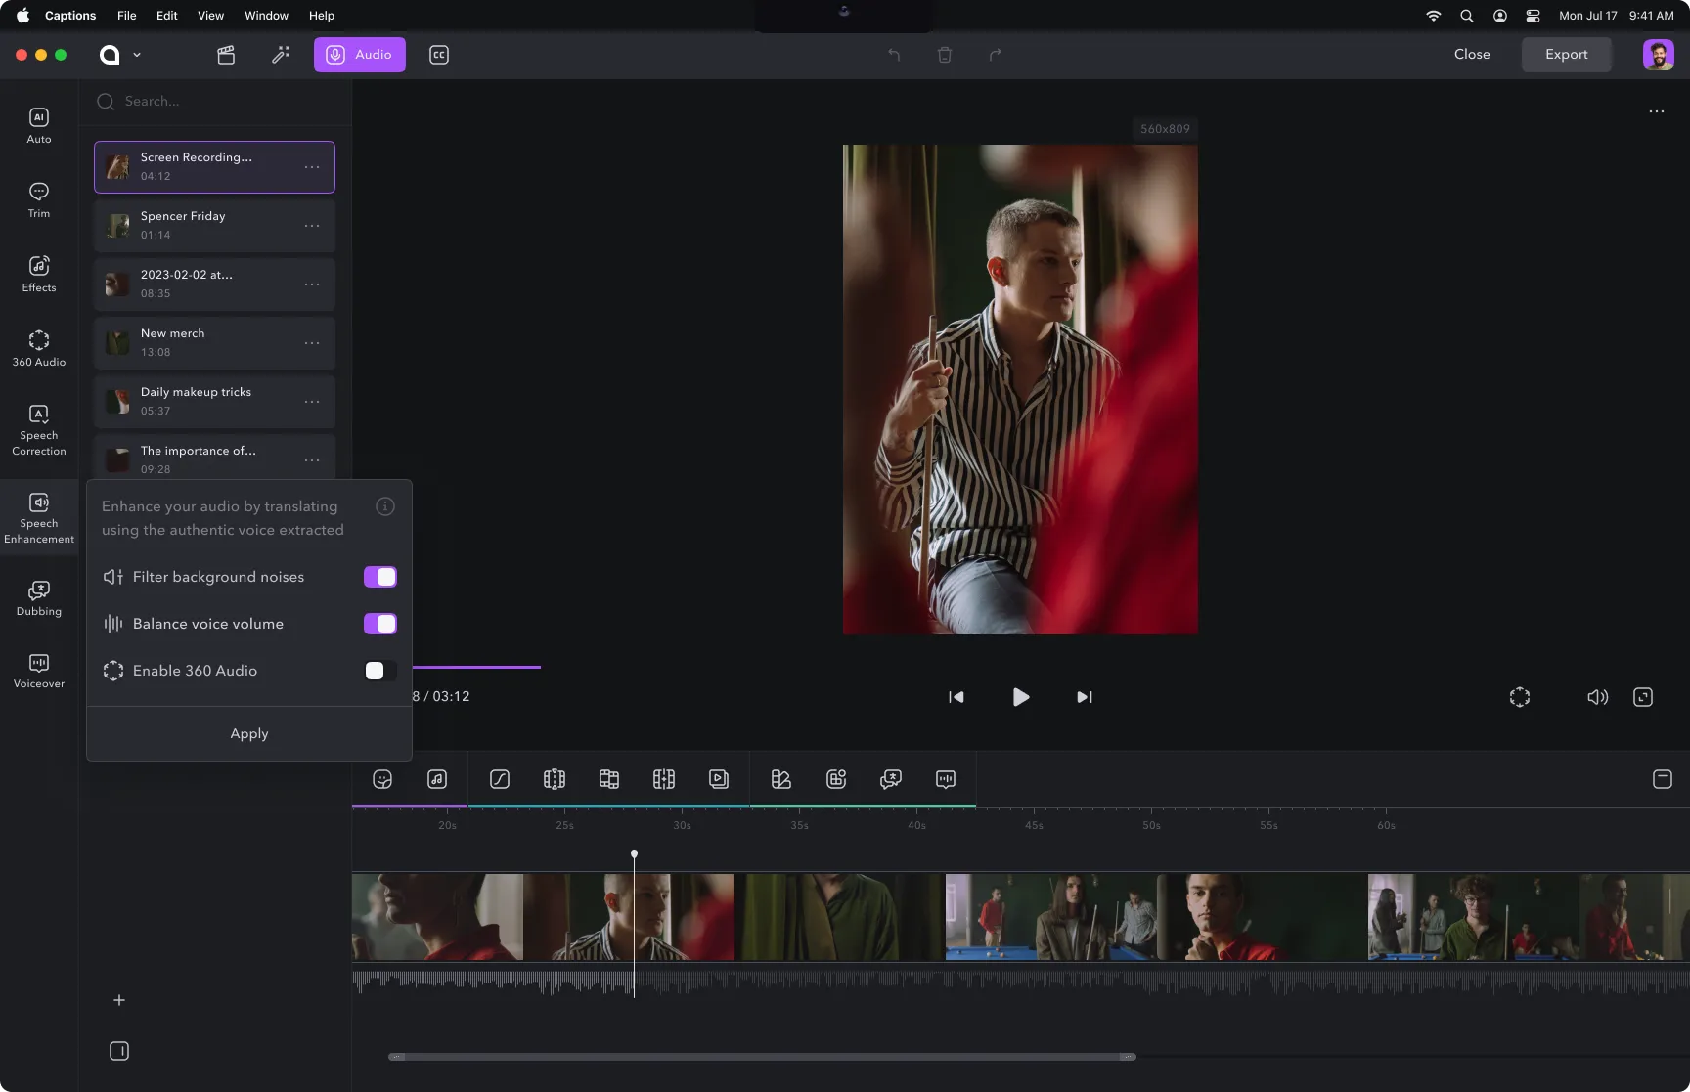Open options menu for Spencer Friday clip
1690x1092 pixels.
tap(312, 226)
